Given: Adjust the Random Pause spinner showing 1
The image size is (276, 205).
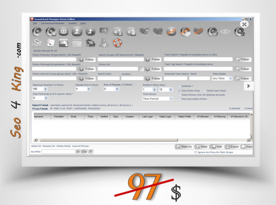Looking at the screenshot, I should point(154,89).
